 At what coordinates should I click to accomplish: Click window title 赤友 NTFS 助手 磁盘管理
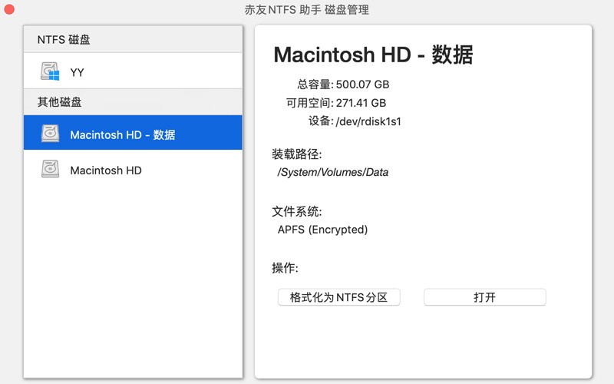click(x=306, y=9)
